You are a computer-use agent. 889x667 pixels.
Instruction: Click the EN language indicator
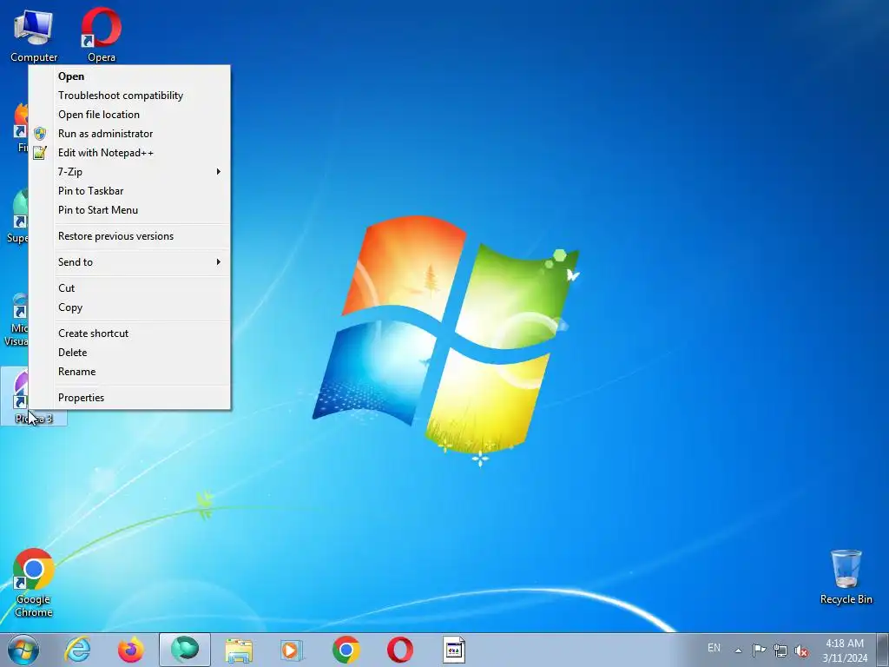tap(714, 648)
